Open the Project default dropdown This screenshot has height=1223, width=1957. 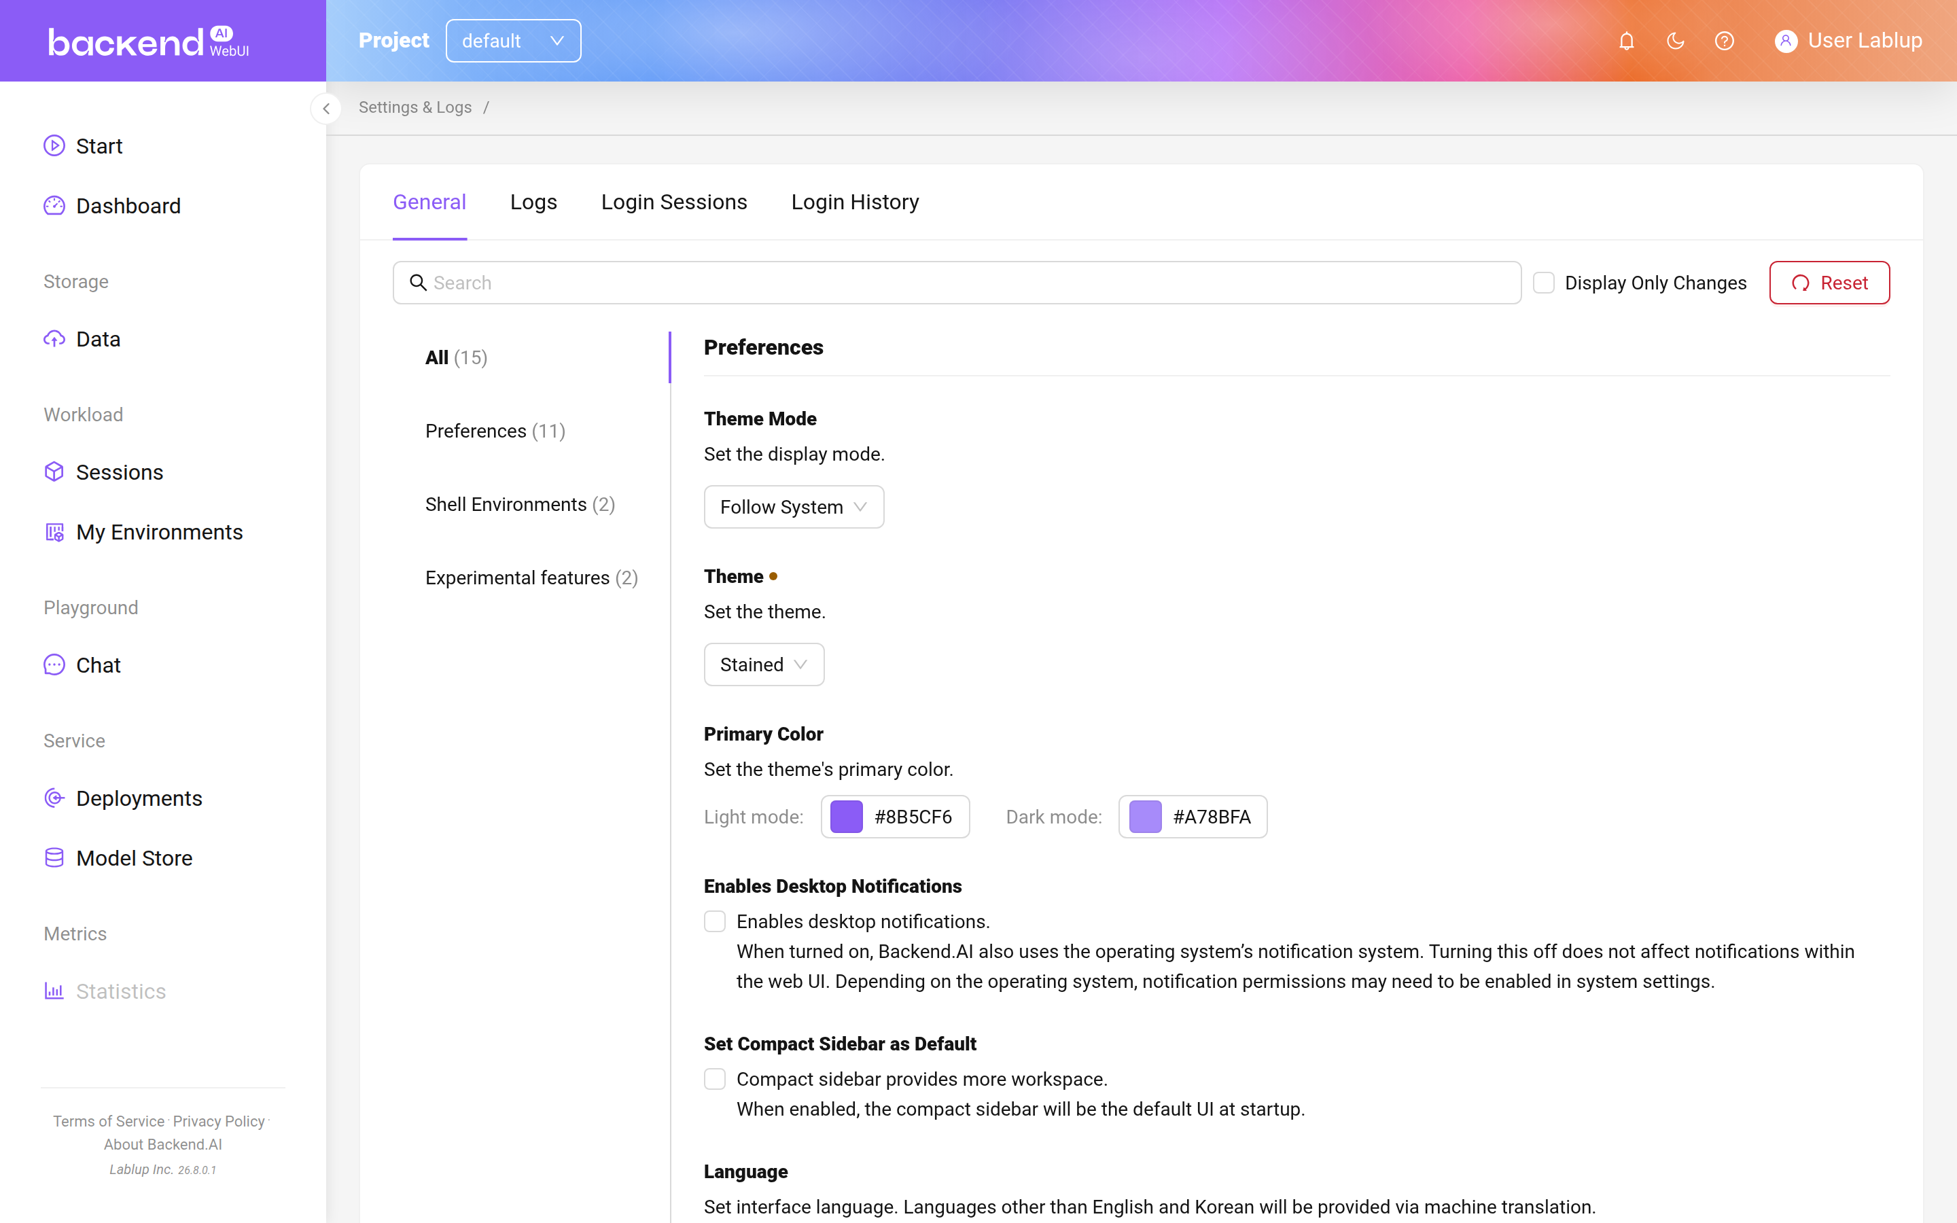(x=513, y=41)
